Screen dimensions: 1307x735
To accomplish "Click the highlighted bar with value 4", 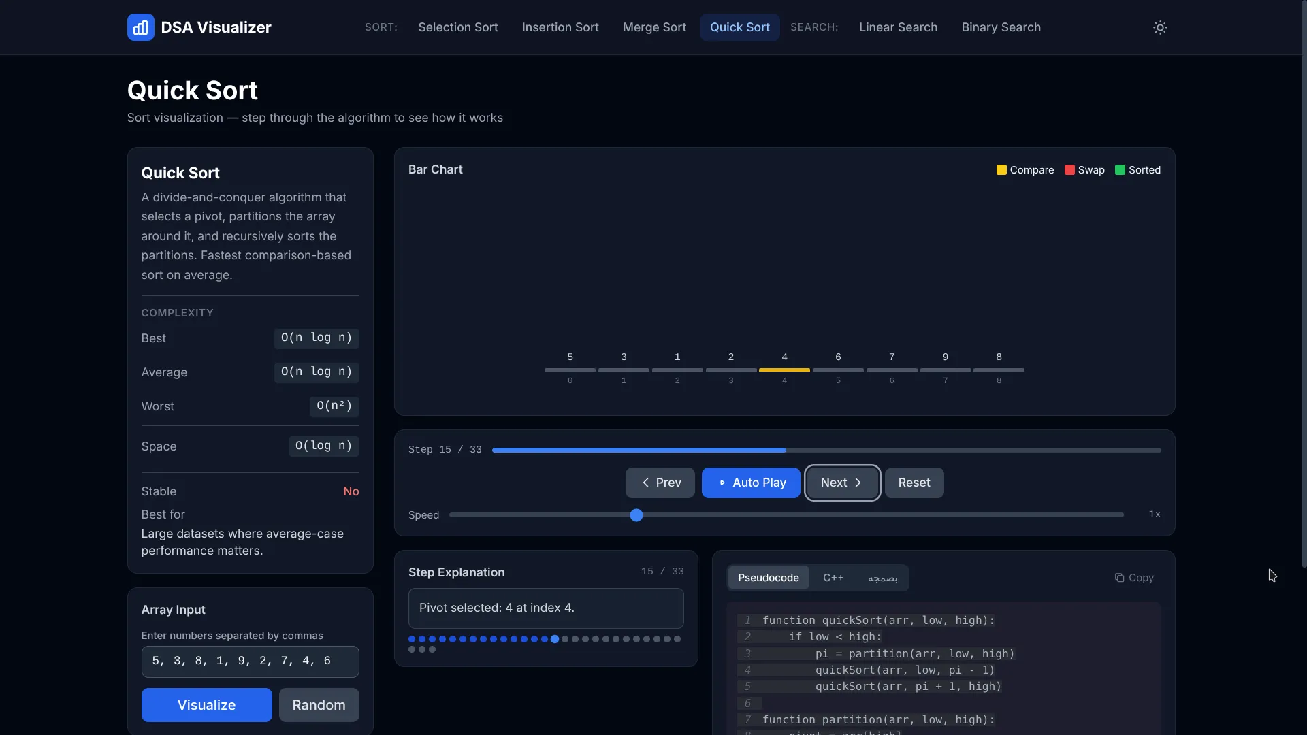I will 784,370.
